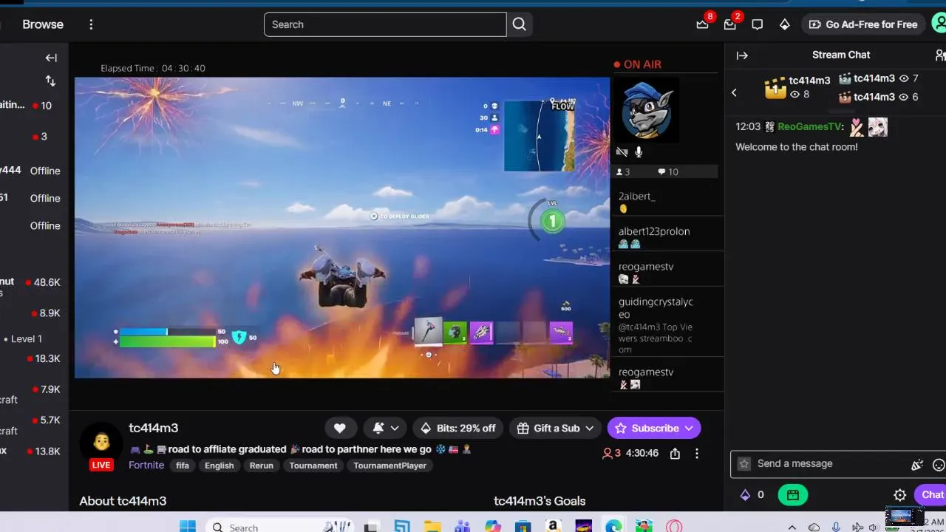This screenshot has height=532, width=946.
Task: Open the three-dot menu beside Browse
Action: pos(91,24)
